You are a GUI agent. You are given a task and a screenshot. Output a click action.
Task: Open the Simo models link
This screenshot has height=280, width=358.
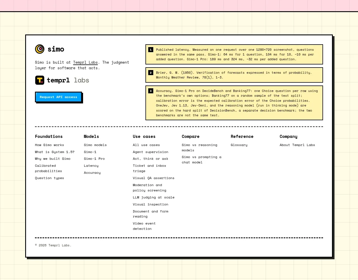95,145
